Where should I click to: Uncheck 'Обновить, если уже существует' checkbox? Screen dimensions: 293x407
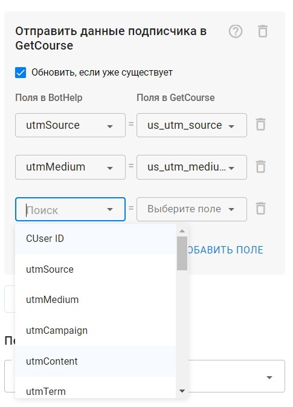coord(21,73)
